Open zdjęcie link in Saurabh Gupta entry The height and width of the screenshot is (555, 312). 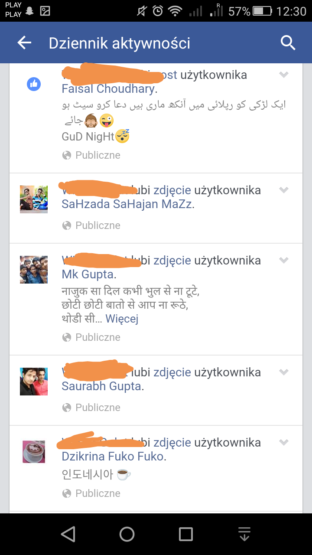point(172,372)
